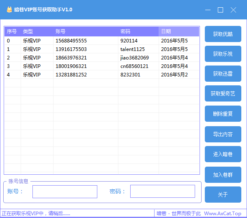Click 删除重复 to remove duplicates
The width and height of the screenshot is (247, 218).
(223, 114)
